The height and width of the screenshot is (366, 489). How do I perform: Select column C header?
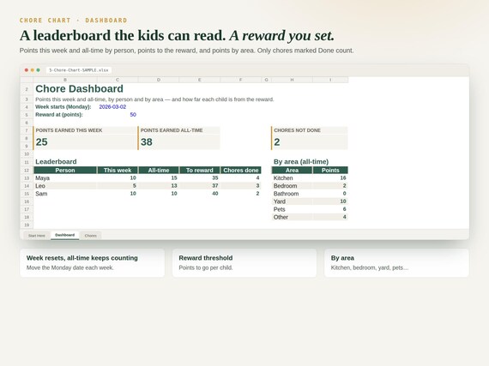click(x=118, y=80)
